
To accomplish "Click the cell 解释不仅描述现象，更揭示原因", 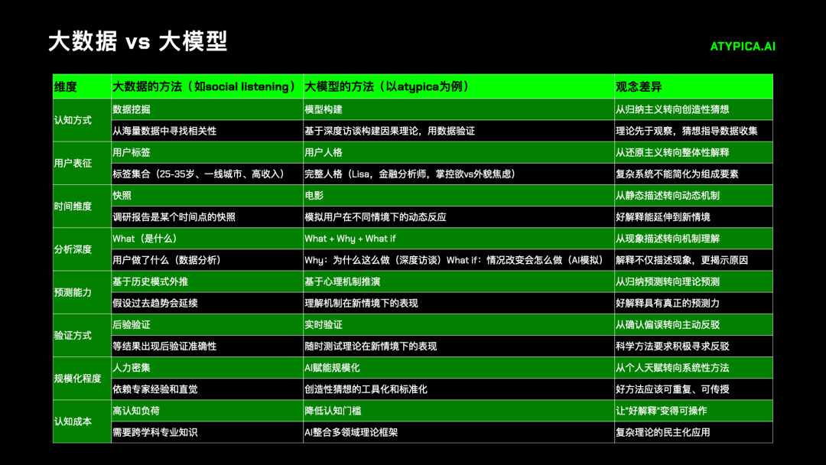I will pos(693,259).
